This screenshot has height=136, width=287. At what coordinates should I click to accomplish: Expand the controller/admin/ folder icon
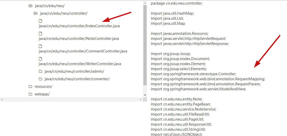(x=41, y=71)
